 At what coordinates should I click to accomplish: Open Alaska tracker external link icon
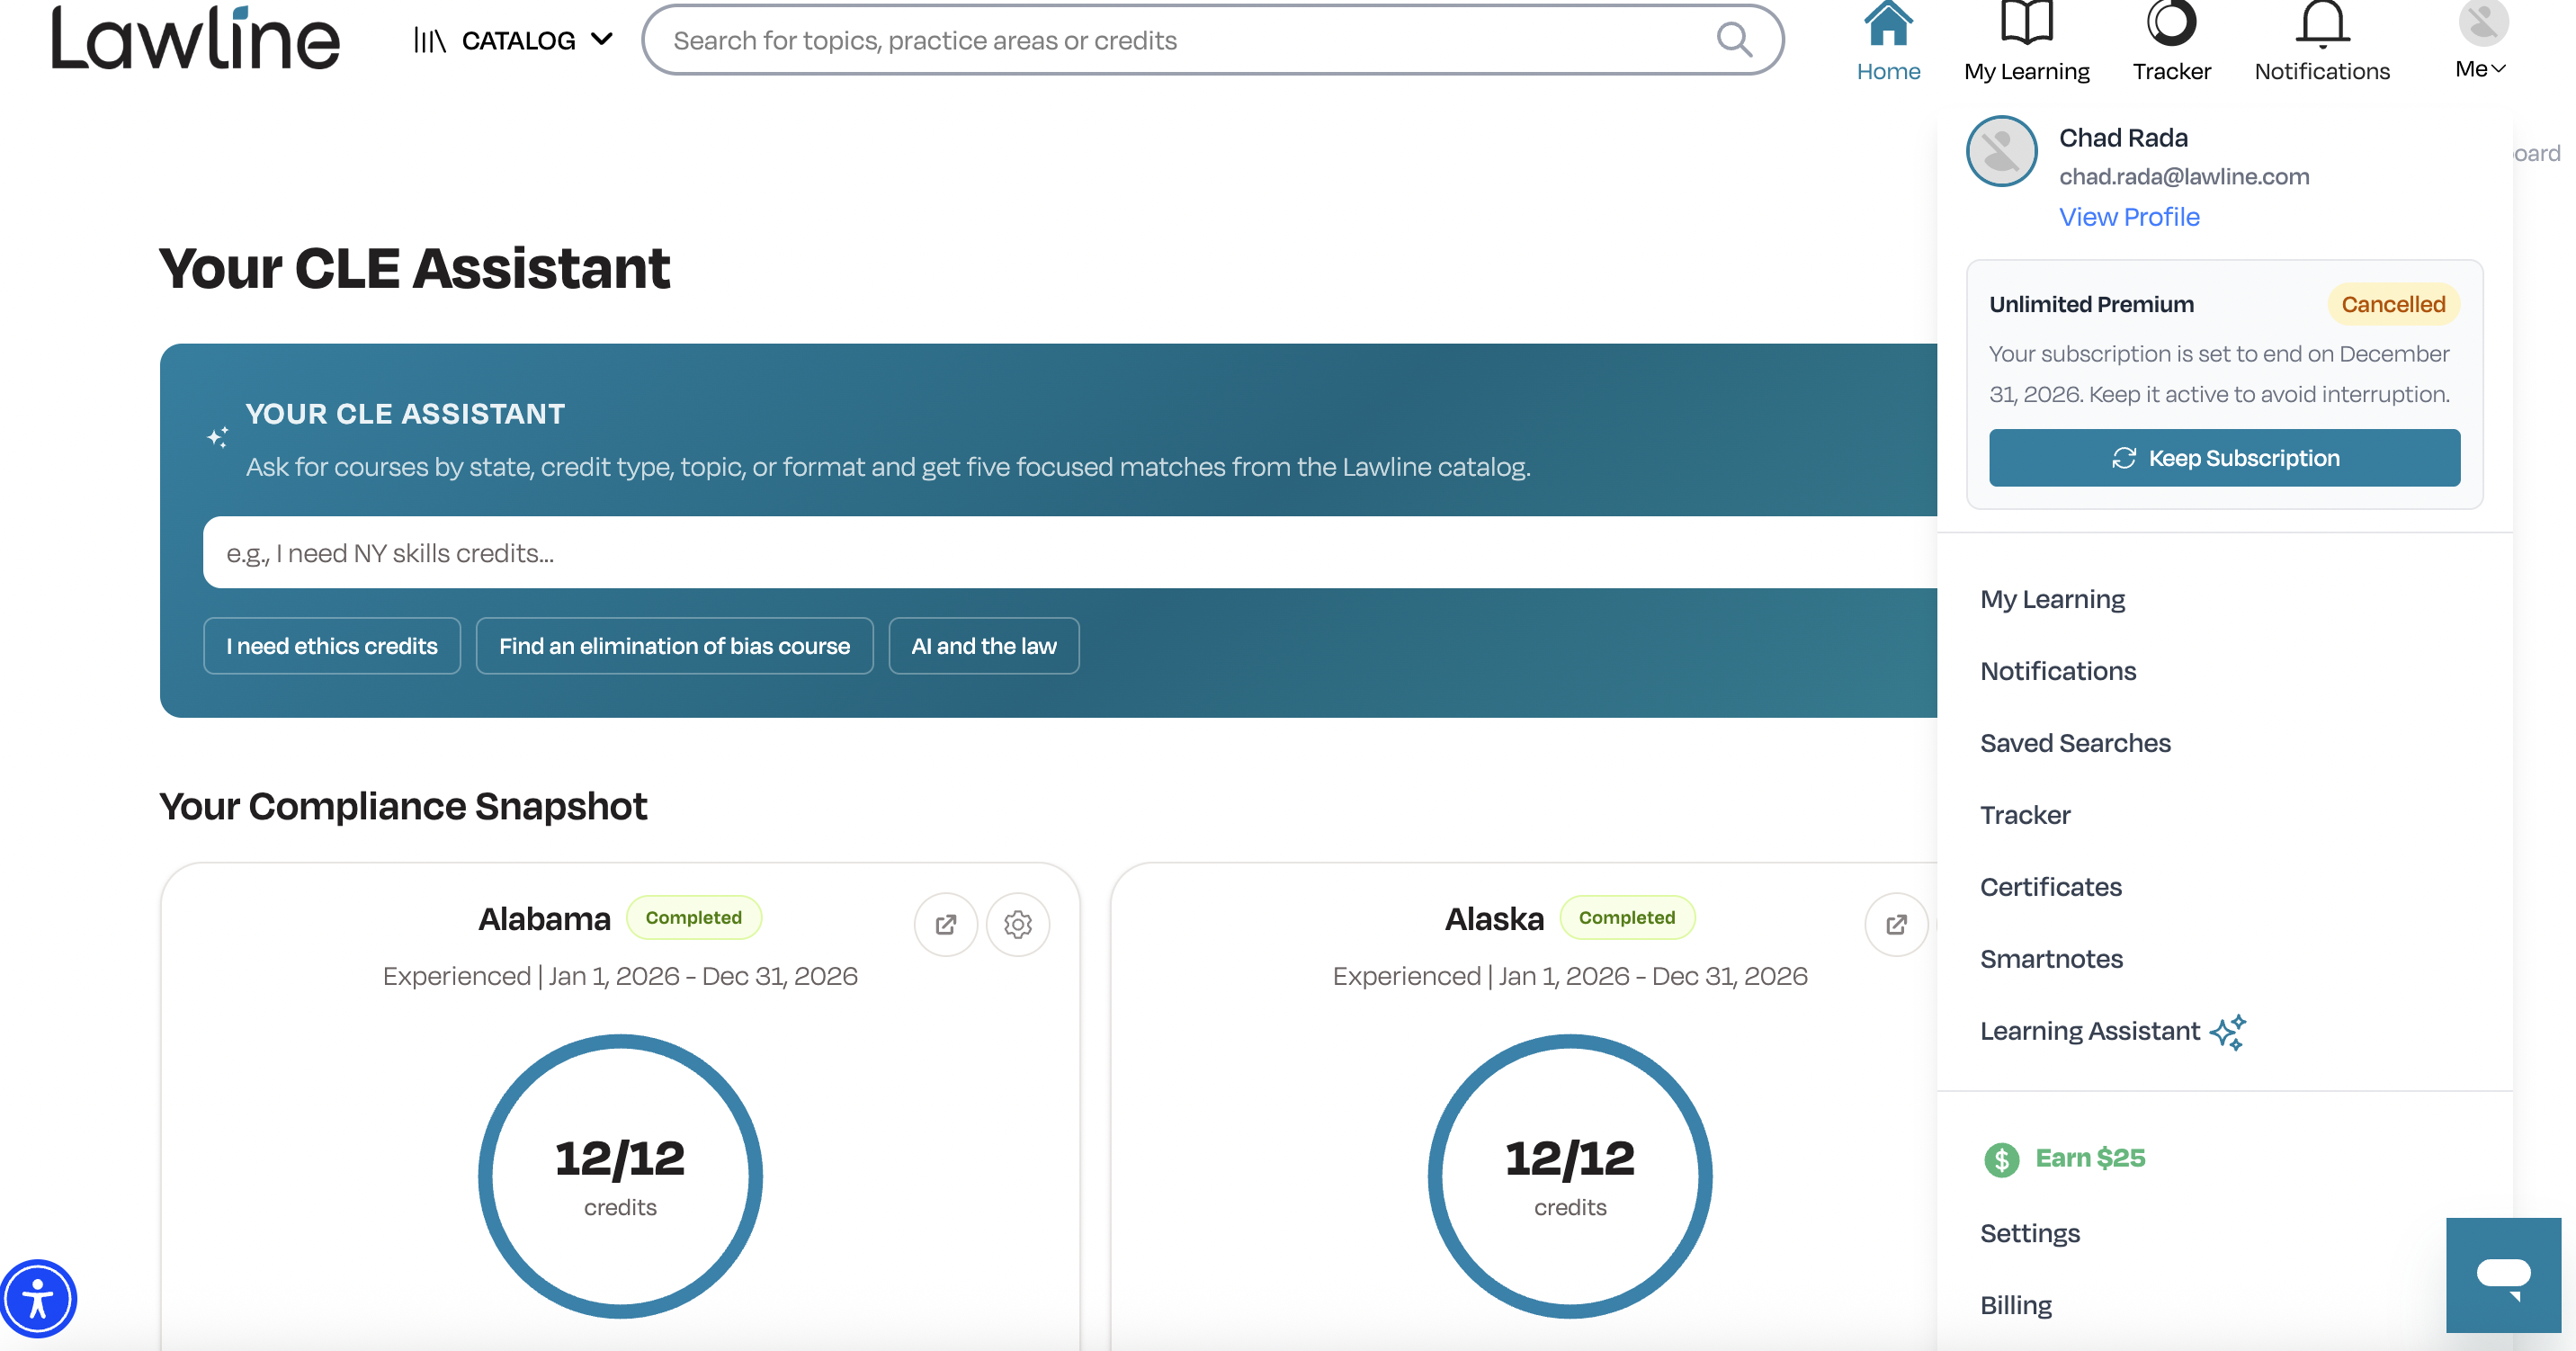(1896, 924)
